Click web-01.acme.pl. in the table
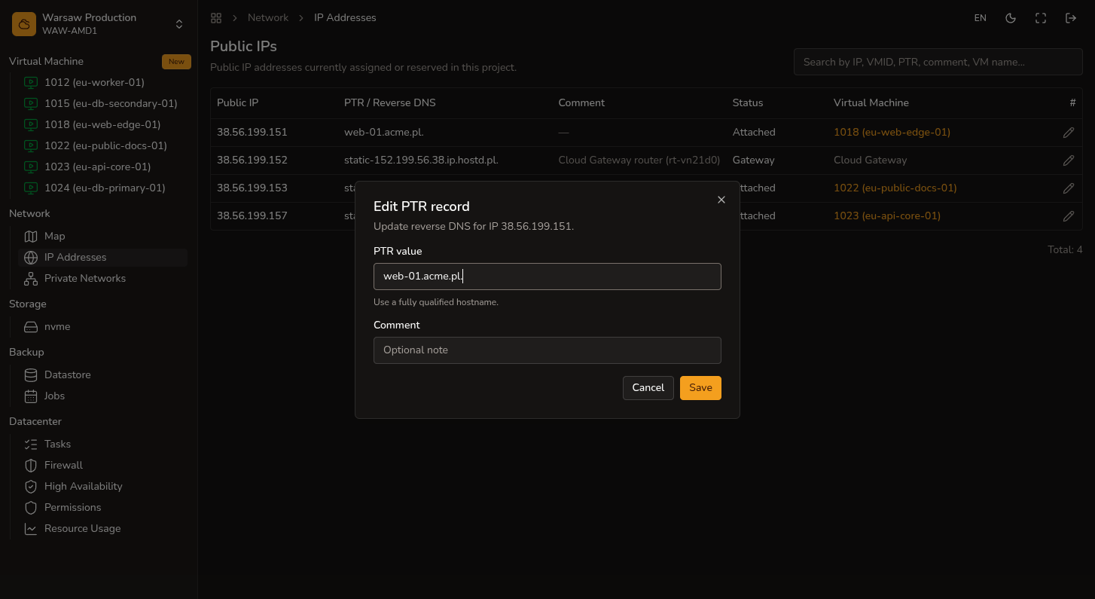The image size is (1095, 599). point(384,132)
